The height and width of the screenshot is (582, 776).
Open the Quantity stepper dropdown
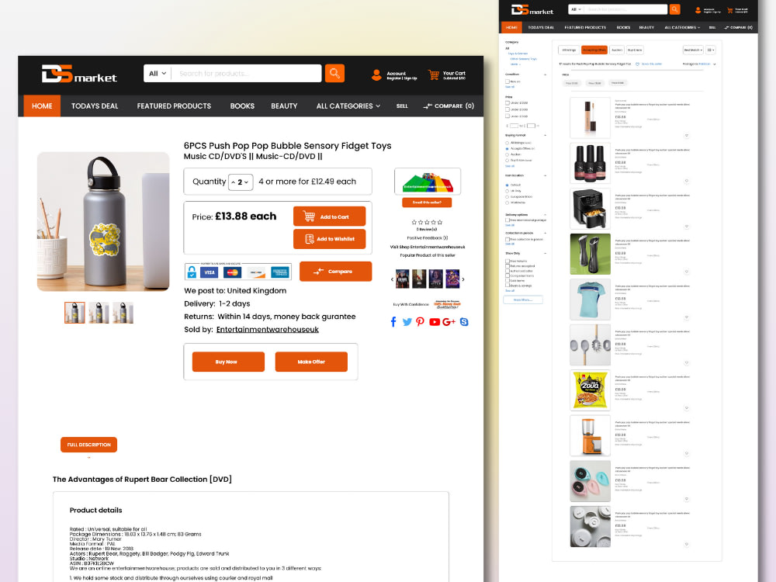tap(241, 182)
